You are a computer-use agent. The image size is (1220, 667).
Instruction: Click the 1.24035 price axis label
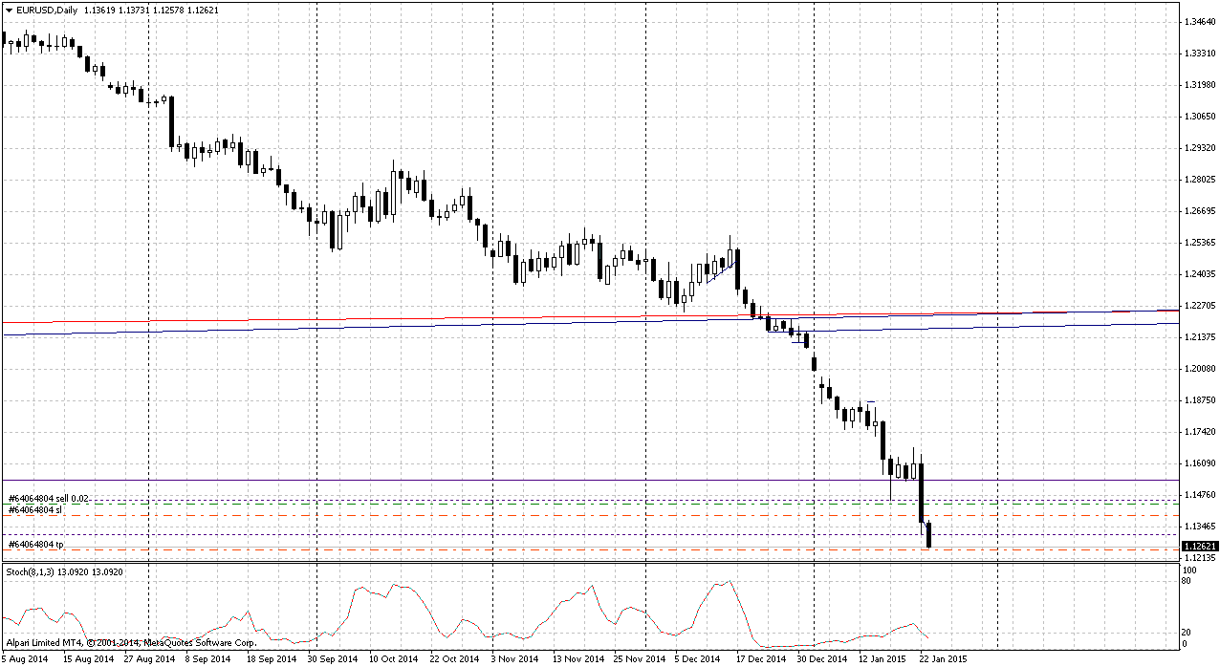pos(1199,274)
